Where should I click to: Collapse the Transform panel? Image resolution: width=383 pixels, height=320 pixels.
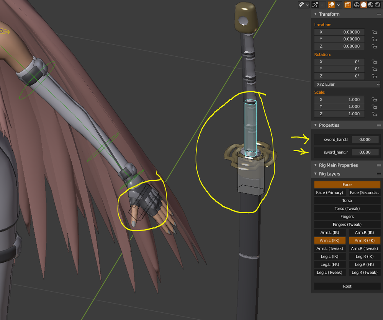[315, 14]
